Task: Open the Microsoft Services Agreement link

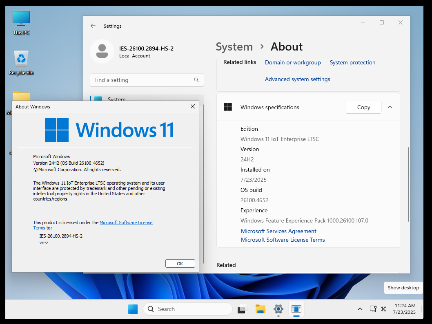Action: [x=278, y=231]
